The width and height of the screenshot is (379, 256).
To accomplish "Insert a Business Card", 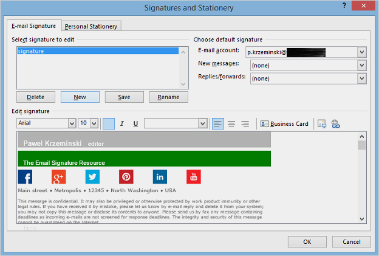I will pos(284,124).
